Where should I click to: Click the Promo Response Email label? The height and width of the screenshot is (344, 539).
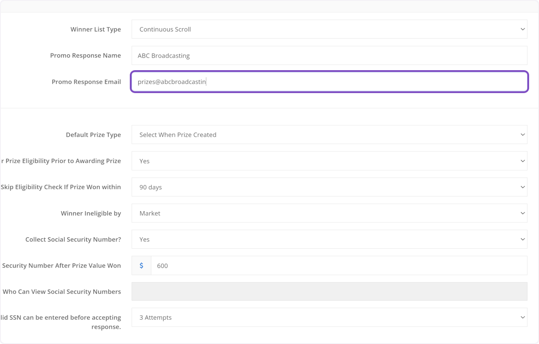[86, 81]
